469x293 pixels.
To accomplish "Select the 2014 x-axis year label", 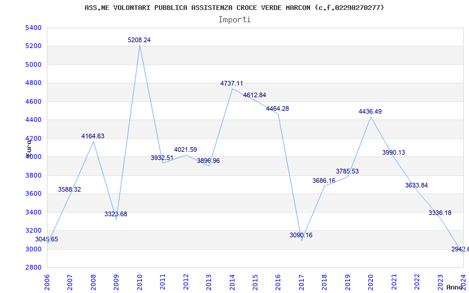I will tap(232, 282).
